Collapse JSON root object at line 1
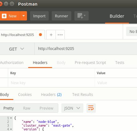 11,118
